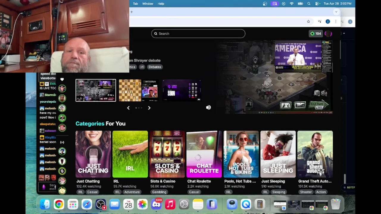Open the Just Sleeping category card
381x214 pixels.
click(x=278, y=154)
